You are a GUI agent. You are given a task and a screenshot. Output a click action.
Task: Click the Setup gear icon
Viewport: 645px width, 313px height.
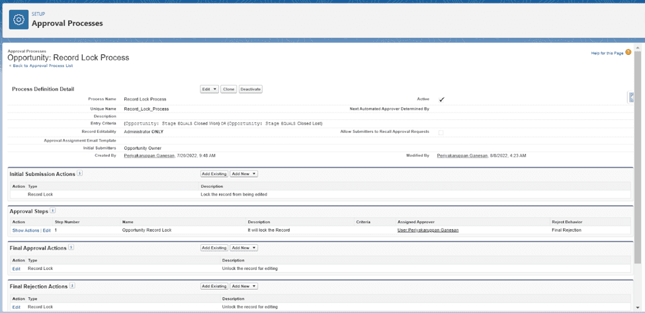19,19
